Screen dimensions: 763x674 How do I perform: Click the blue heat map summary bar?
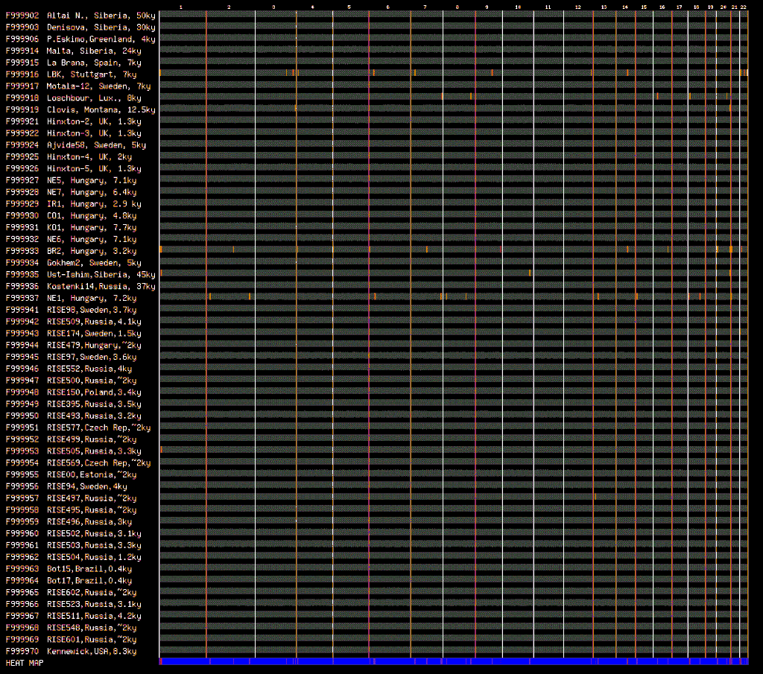[453, 661]
